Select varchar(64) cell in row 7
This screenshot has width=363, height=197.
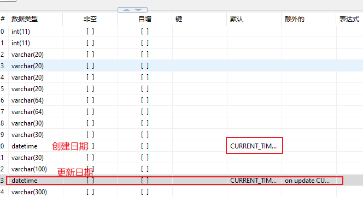tap(27, 112)
